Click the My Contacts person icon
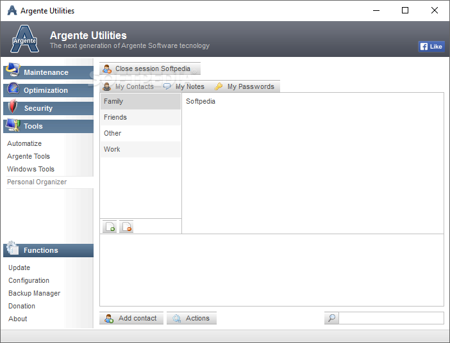Image resolution: width=450 pixels, height=343 pixels. (x=107, y=86)
